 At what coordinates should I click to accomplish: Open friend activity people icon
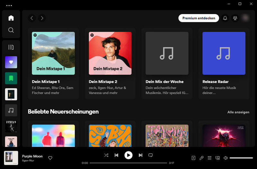point(235,18)
